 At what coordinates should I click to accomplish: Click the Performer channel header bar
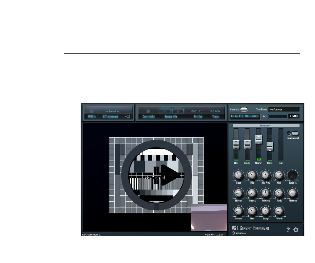click(x=266, y=125)
